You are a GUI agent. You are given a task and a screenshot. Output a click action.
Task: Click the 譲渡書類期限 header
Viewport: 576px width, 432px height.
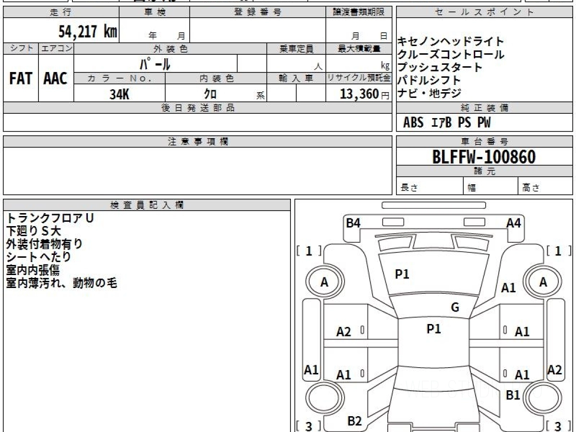(359, 12)
